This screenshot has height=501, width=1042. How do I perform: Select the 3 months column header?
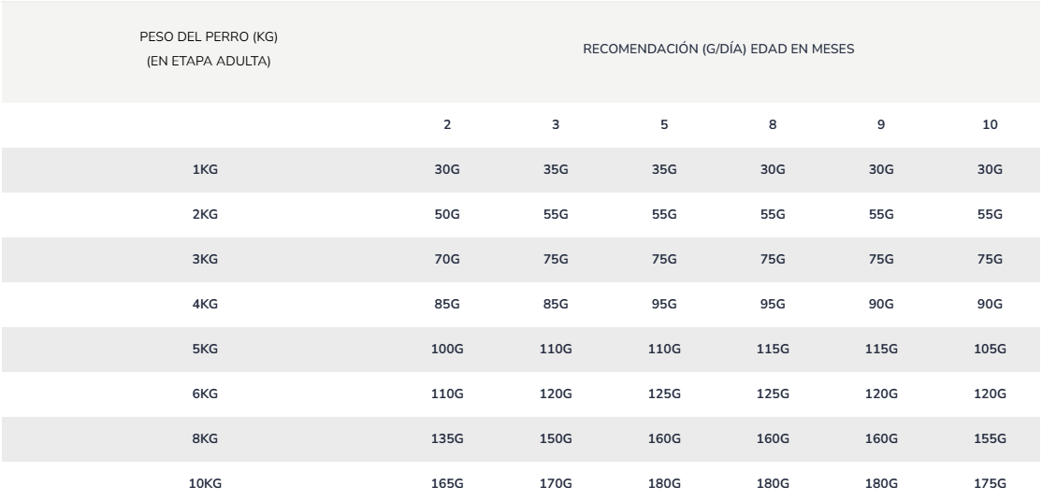coord(556,125)
